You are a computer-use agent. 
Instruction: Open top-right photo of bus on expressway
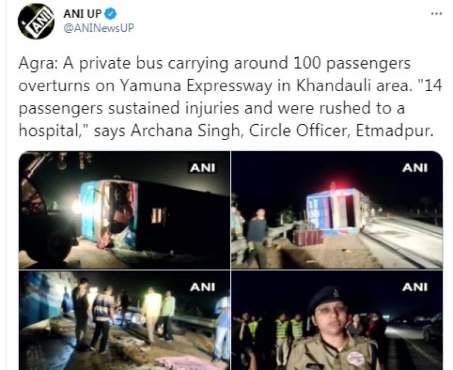(x=337, y=210)
